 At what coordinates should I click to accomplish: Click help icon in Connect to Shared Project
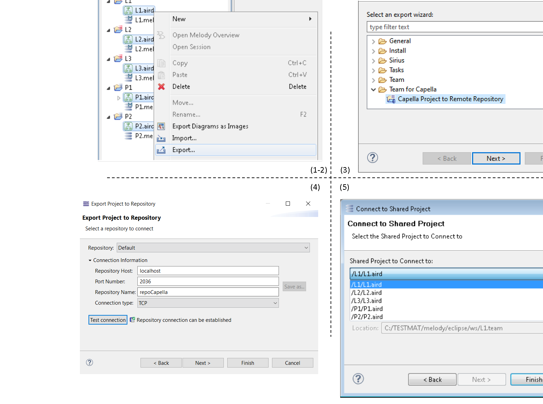tap(358, 379)
